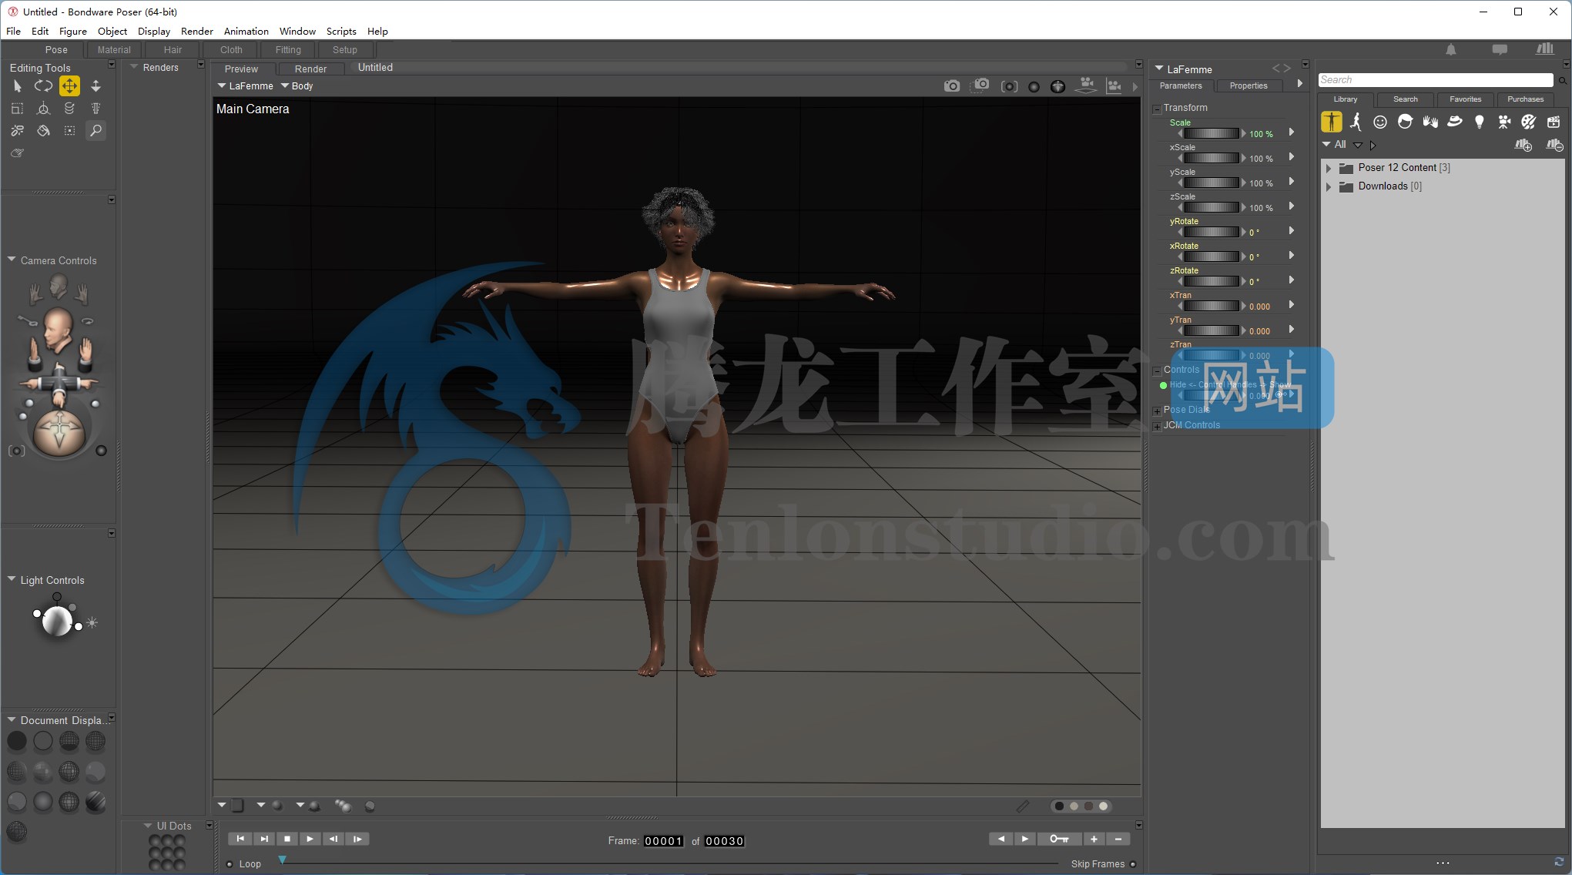
Task: Click the render camera icon in viewport toolbar
Action: coord(952,86)
